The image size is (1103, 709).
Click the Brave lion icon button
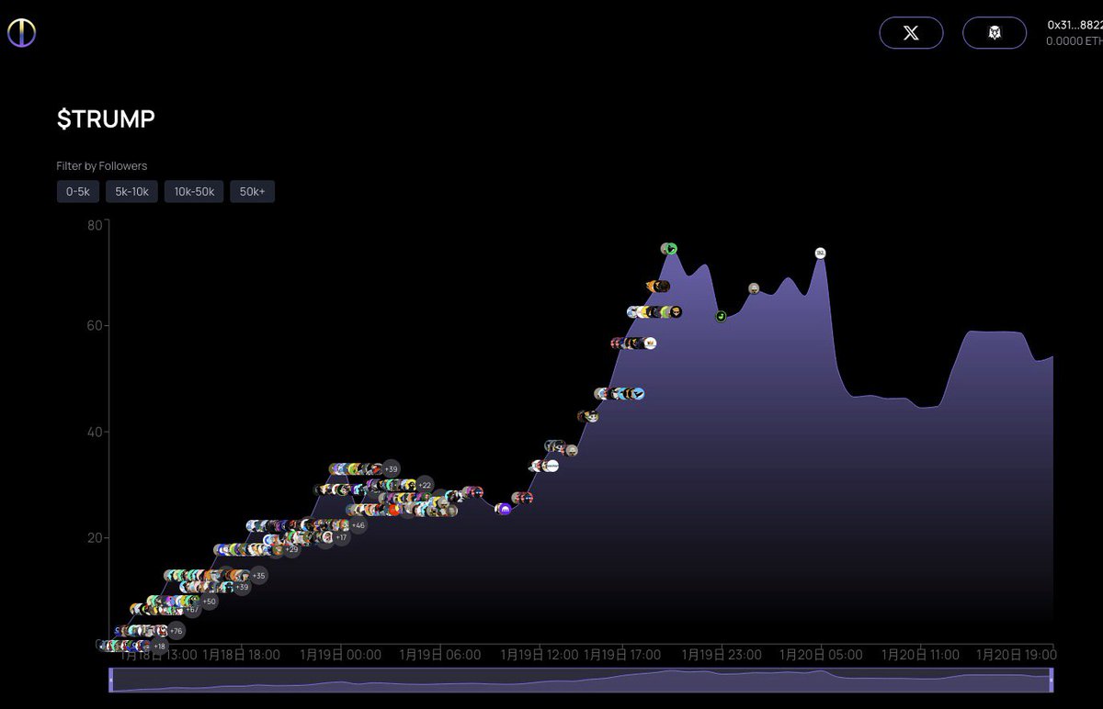tap(995, 33)
